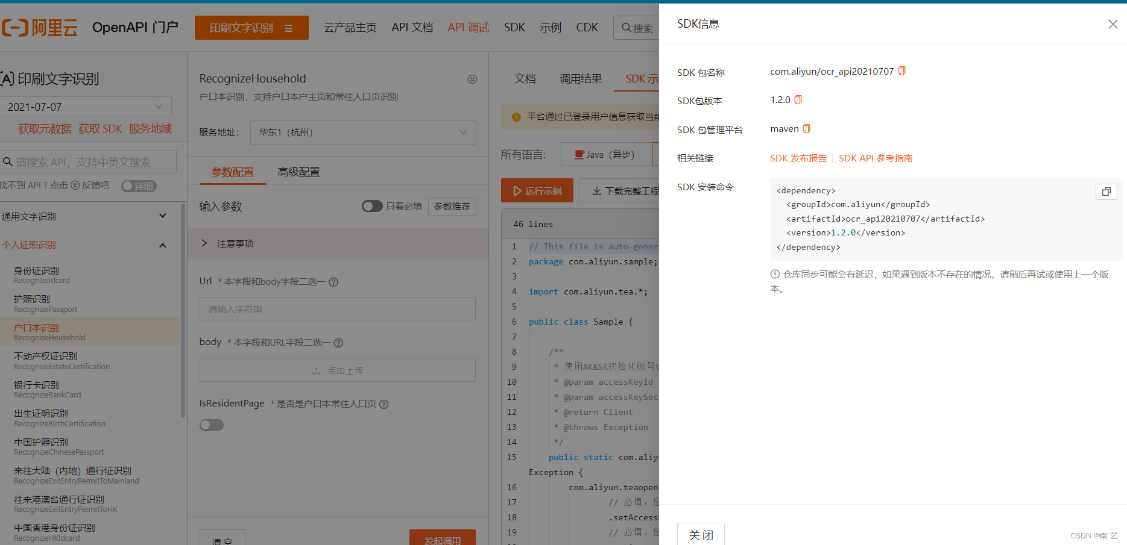This screenshot has height=545, width=1127.
Task: Click the sidebar scrollbar of API list
Action: tap(183, 311)
